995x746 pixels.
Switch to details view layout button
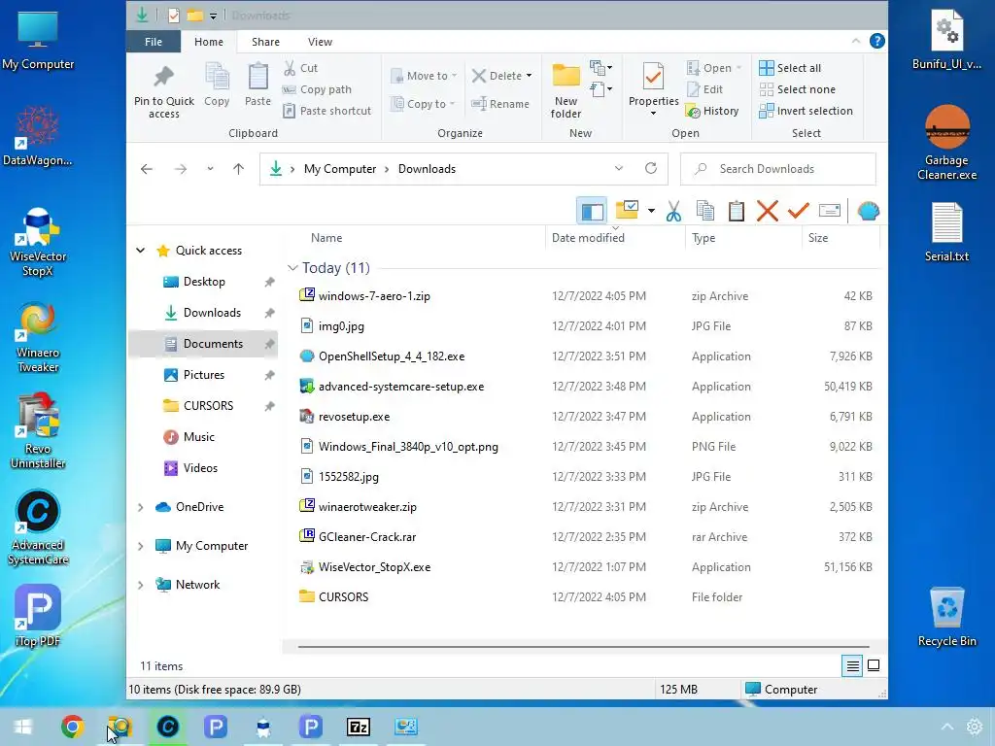coord(852,665)
